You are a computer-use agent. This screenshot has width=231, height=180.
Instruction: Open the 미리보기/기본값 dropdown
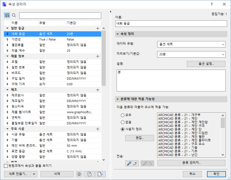point(191,54)
